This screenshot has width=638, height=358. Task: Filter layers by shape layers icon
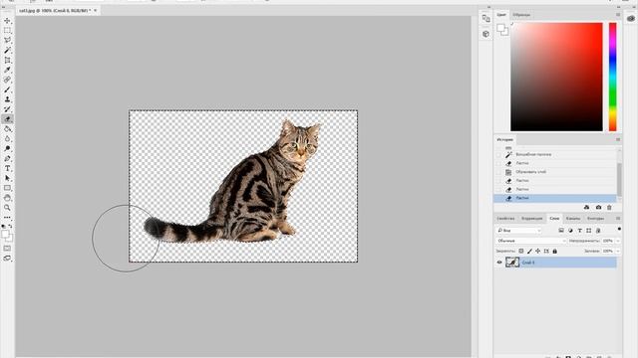(589, 231)
